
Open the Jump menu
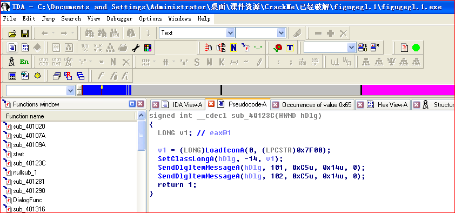point(48,18)
